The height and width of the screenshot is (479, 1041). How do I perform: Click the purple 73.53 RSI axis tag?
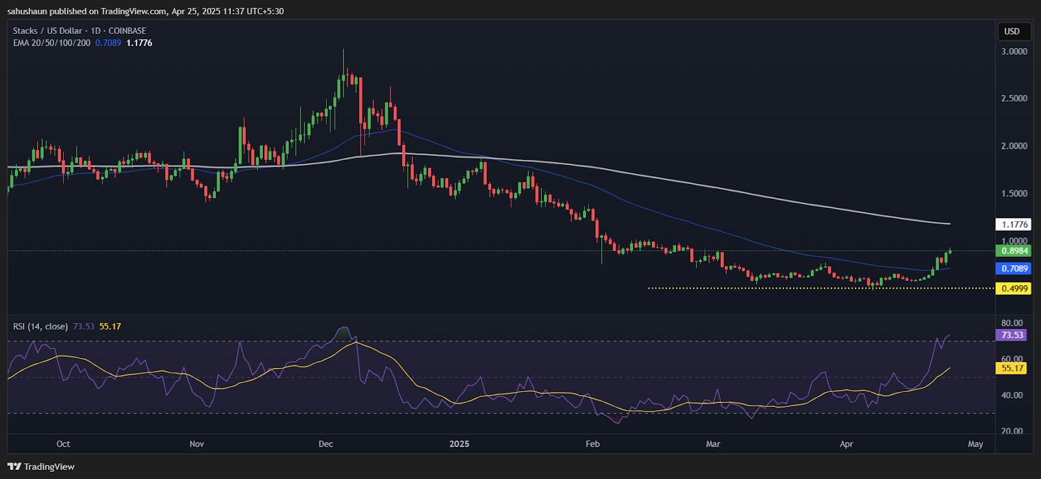1012,335
